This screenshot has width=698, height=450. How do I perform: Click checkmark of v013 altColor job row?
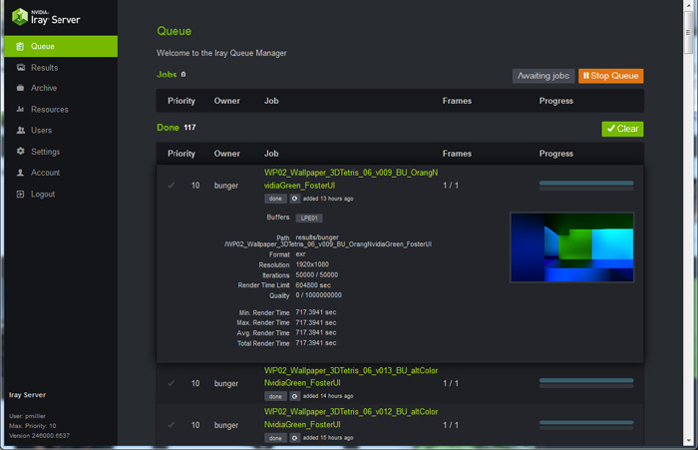coord(171,383)
